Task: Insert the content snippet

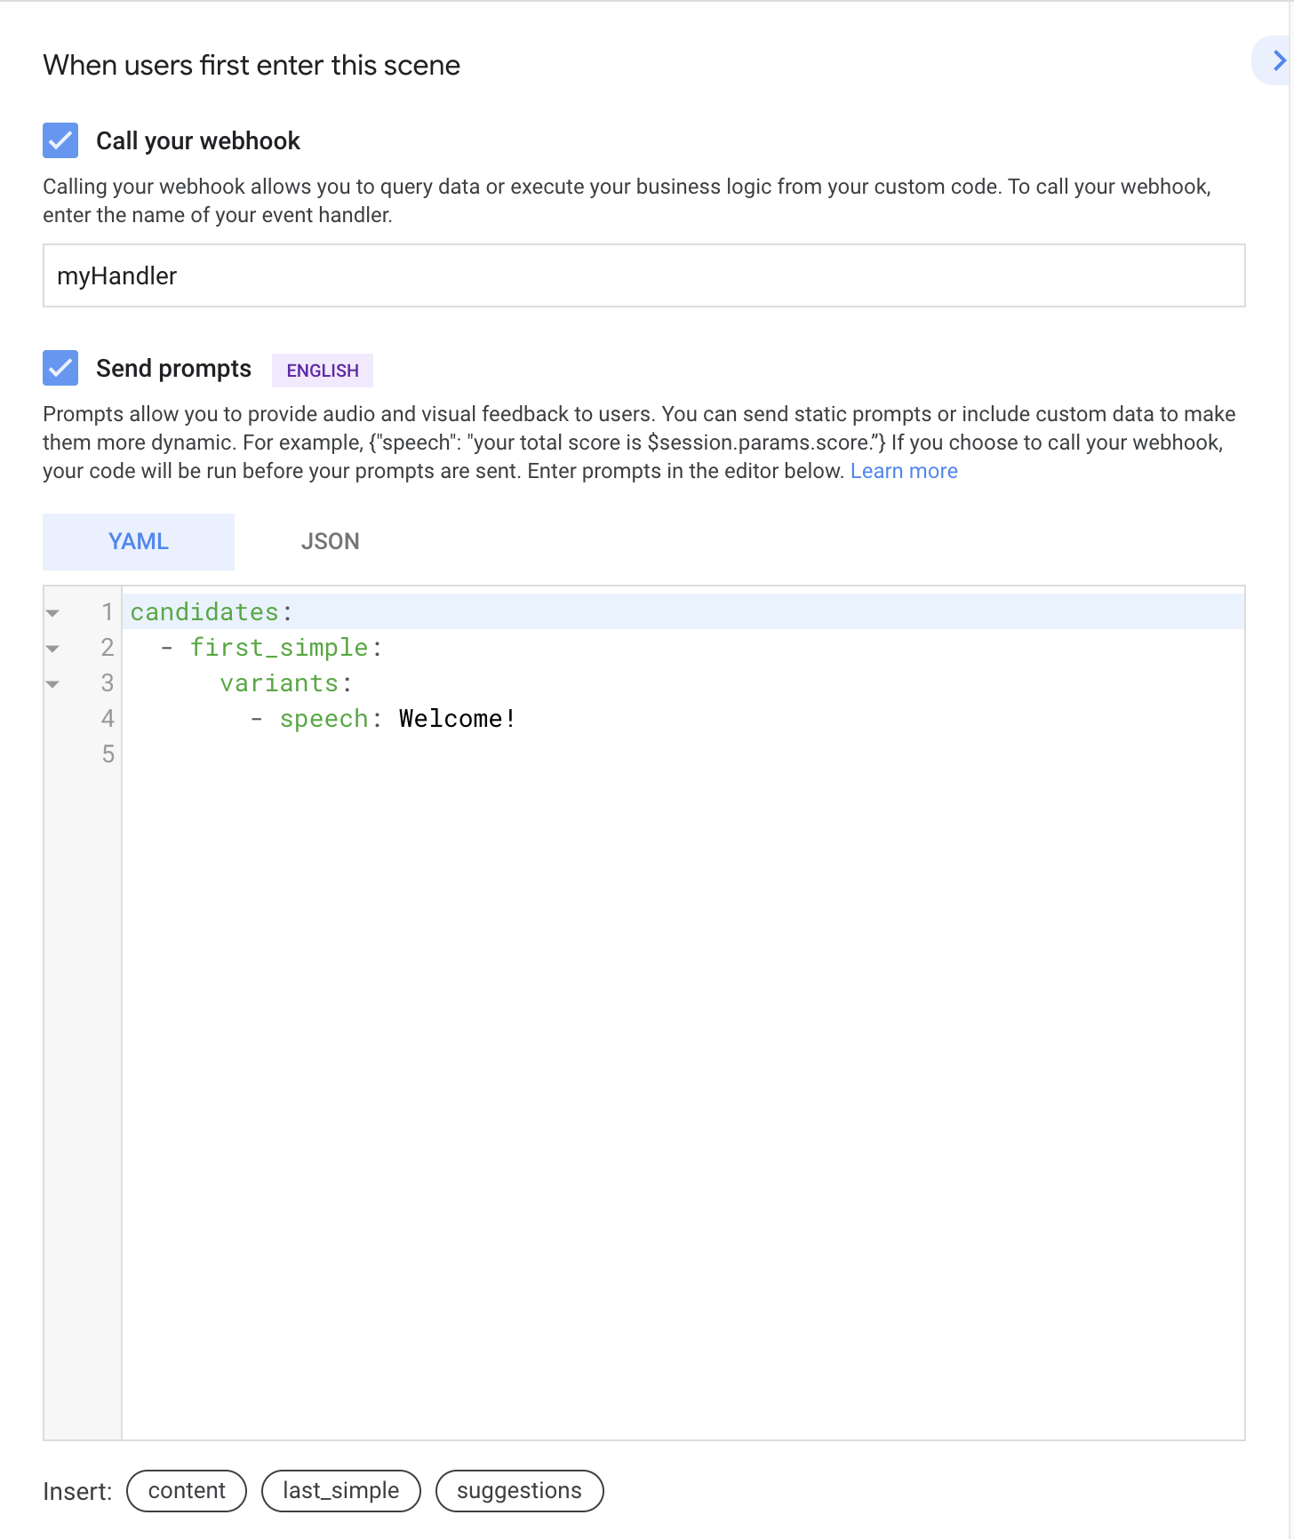Action: [x=187, y=1490]
